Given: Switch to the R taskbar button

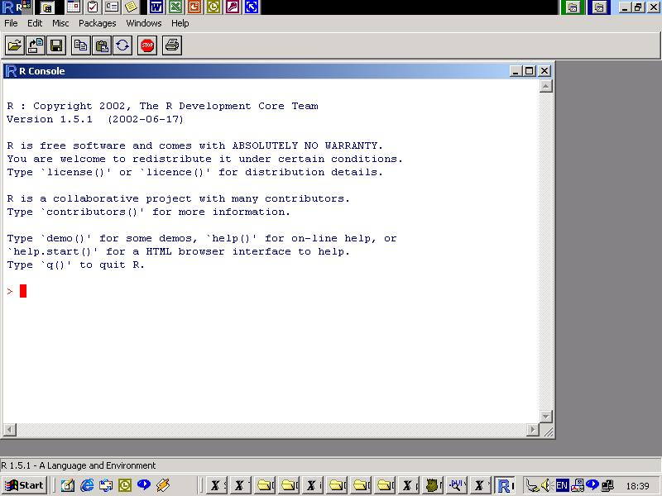Looking at the screenshot, I should click(505, 485).
